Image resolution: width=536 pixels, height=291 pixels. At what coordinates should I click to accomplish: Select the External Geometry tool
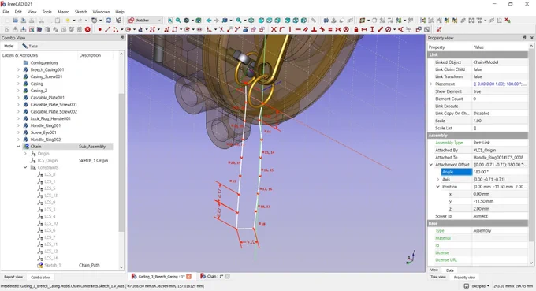pyautogui.click(x=245, y=29)
